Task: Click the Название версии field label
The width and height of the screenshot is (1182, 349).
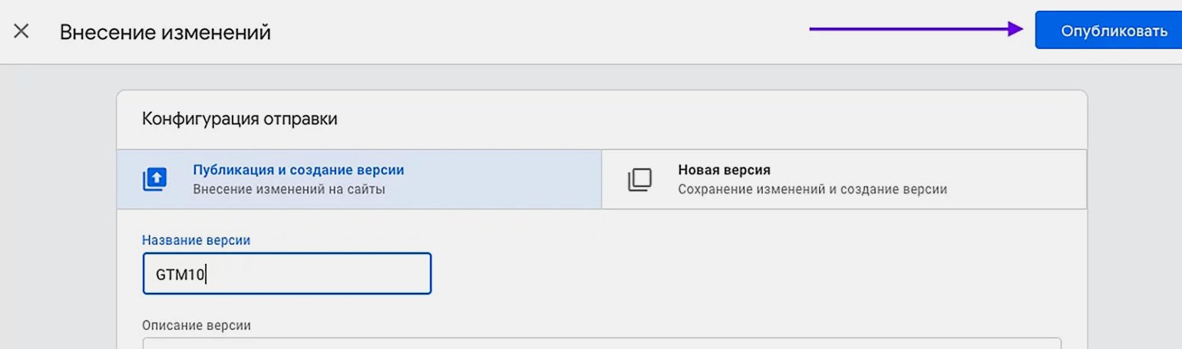Action: (196, 240)
